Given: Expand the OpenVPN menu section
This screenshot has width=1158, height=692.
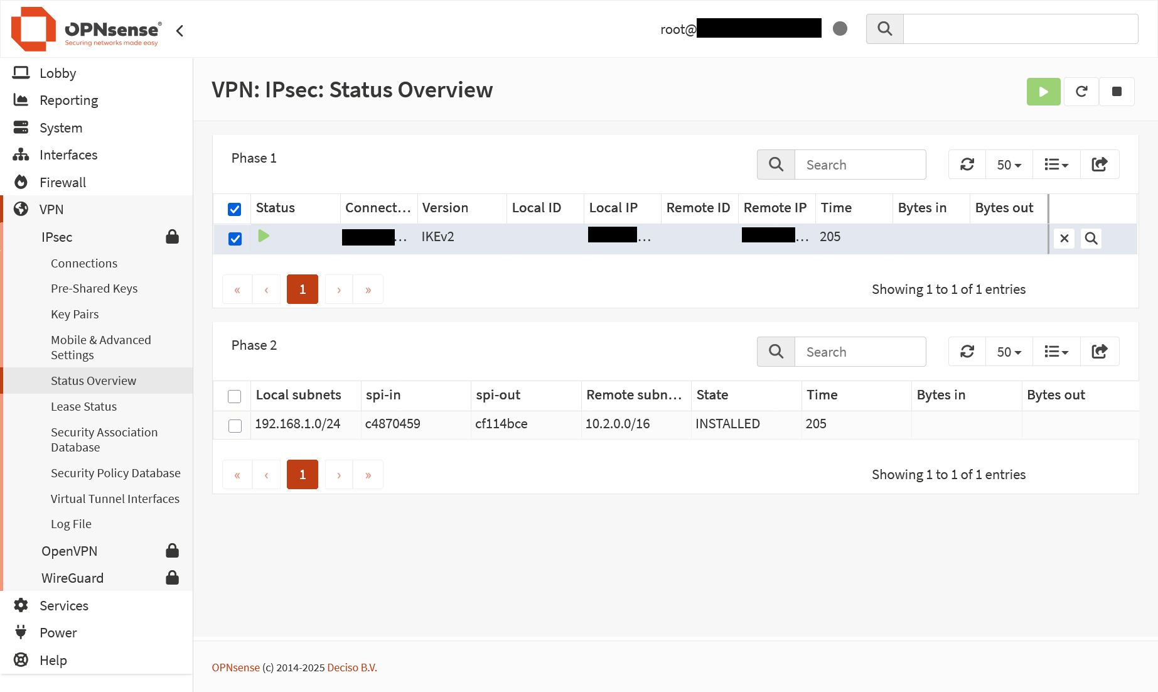Looking at the screenshot, I should click(69, 551).
